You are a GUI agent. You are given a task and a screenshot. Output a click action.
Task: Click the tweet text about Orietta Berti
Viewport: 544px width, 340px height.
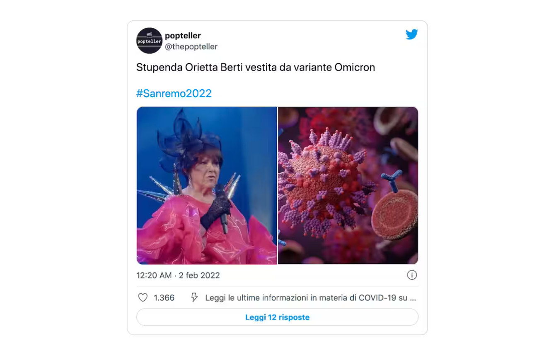point(256,67)
